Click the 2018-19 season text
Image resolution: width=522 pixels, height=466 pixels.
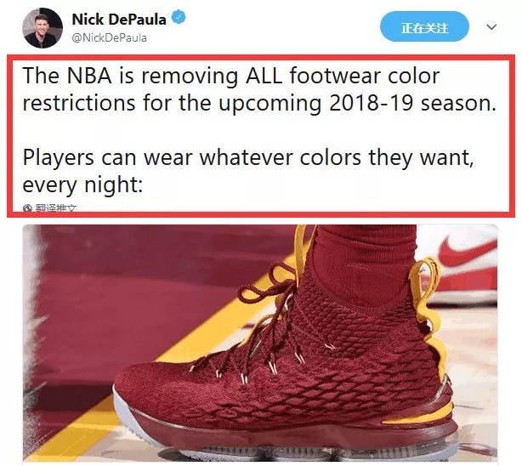[412, 103]
